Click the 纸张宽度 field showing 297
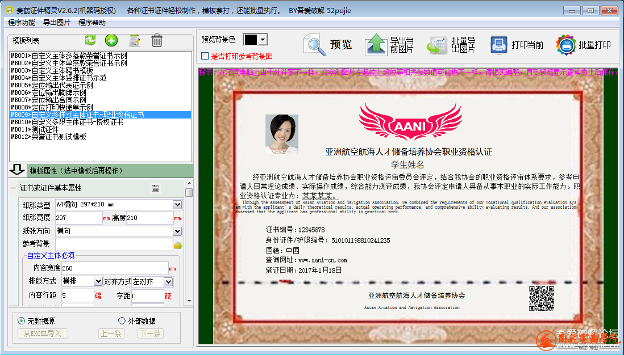Viewport: 624px width, 355px height. click(78, 218)
